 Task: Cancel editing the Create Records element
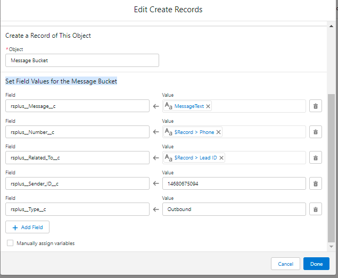click(x=285, y=264)
